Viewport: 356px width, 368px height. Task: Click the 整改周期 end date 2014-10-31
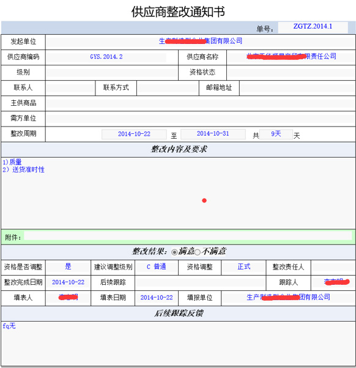(x=213, y=134)
